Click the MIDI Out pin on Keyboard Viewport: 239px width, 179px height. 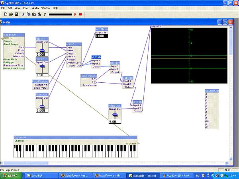click(131, 144)
